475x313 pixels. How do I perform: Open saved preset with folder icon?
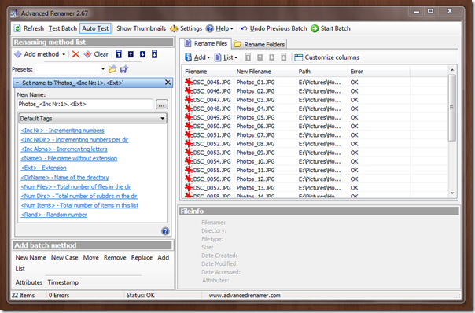(112, 69)
